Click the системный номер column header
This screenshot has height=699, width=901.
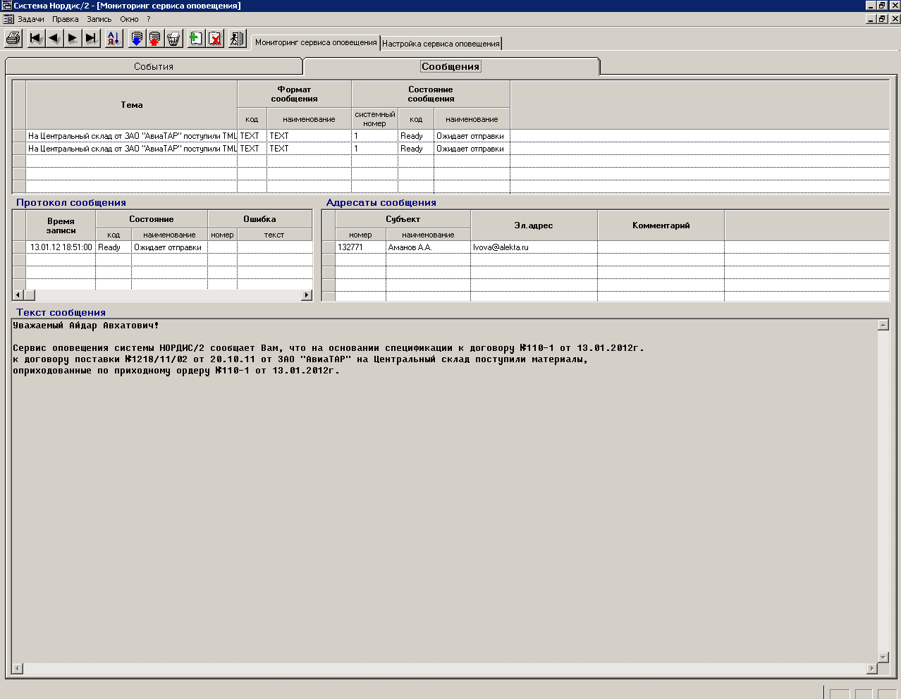click(x=375, y=119)
